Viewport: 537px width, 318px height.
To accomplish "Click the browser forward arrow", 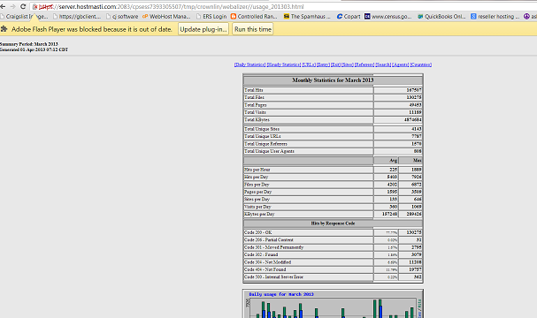I will (x=12, y=6).
